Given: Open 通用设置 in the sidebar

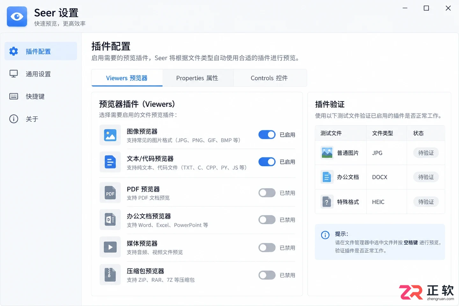Looking at the screenshot, I should 41,74.
